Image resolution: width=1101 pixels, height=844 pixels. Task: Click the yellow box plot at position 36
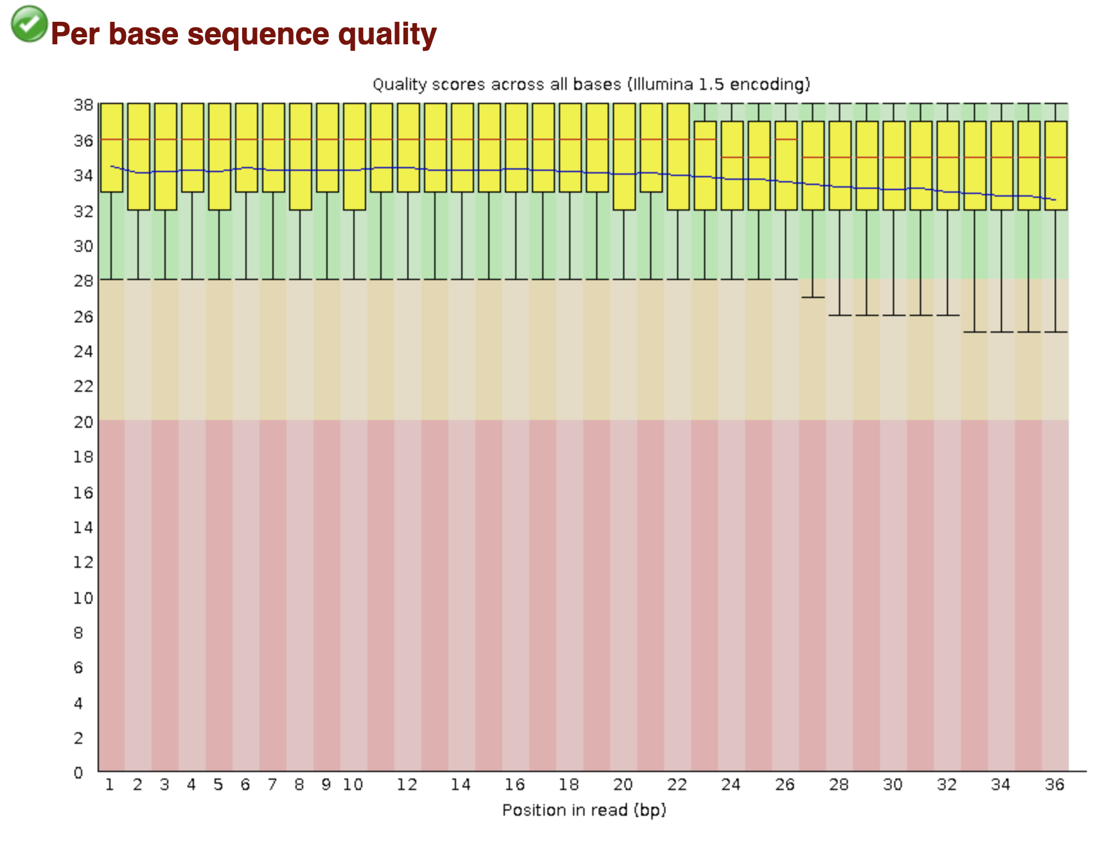pyautogui.click(x=1055, y=165)
